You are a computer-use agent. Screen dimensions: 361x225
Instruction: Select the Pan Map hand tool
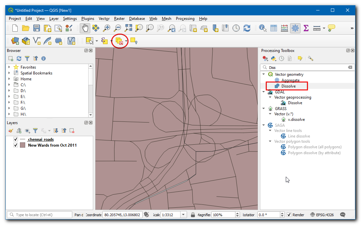(x=85, y=28)
